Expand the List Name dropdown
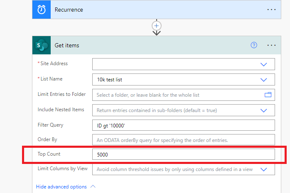Image resolution: width=290 pixels, height=193 pixels. click(x=263, y=80)
